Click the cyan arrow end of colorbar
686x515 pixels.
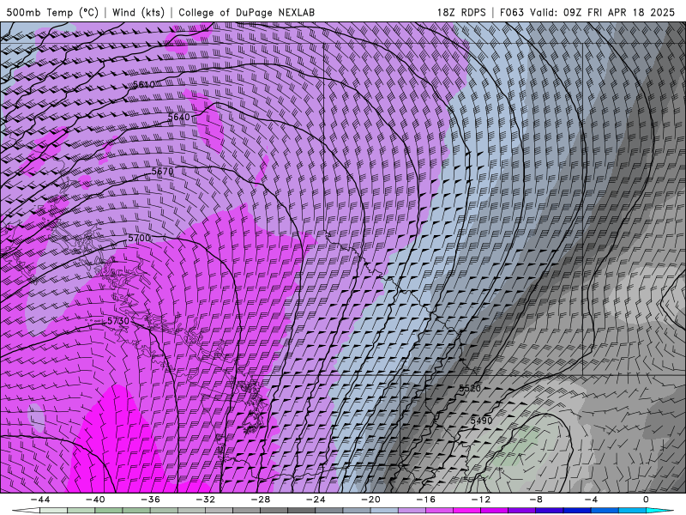[660, 511]
